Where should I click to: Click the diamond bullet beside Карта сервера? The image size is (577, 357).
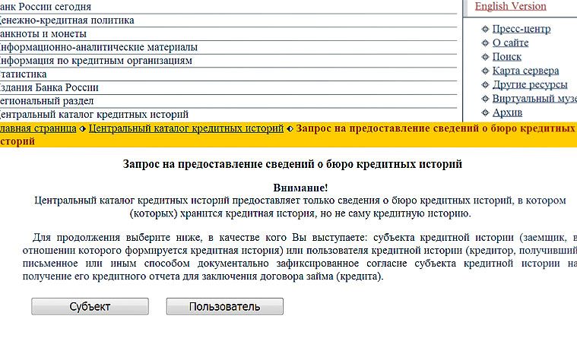pyautogui.click(x=485, y=71)
